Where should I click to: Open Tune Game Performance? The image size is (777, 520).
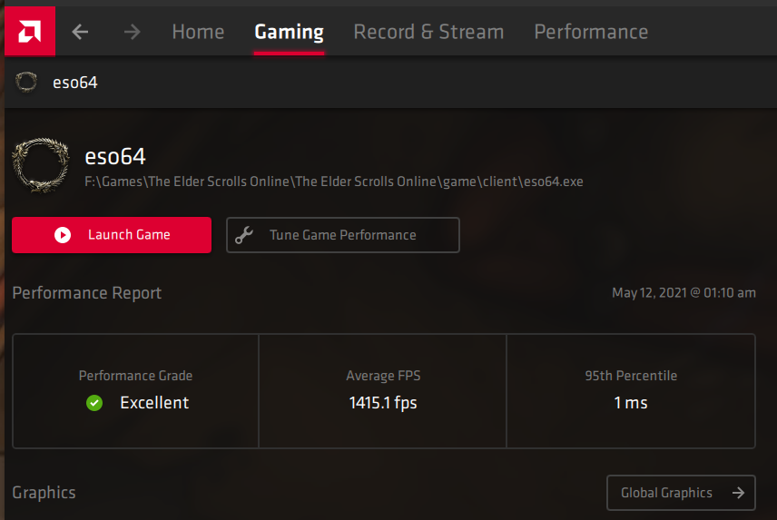[x=343, y=235]
